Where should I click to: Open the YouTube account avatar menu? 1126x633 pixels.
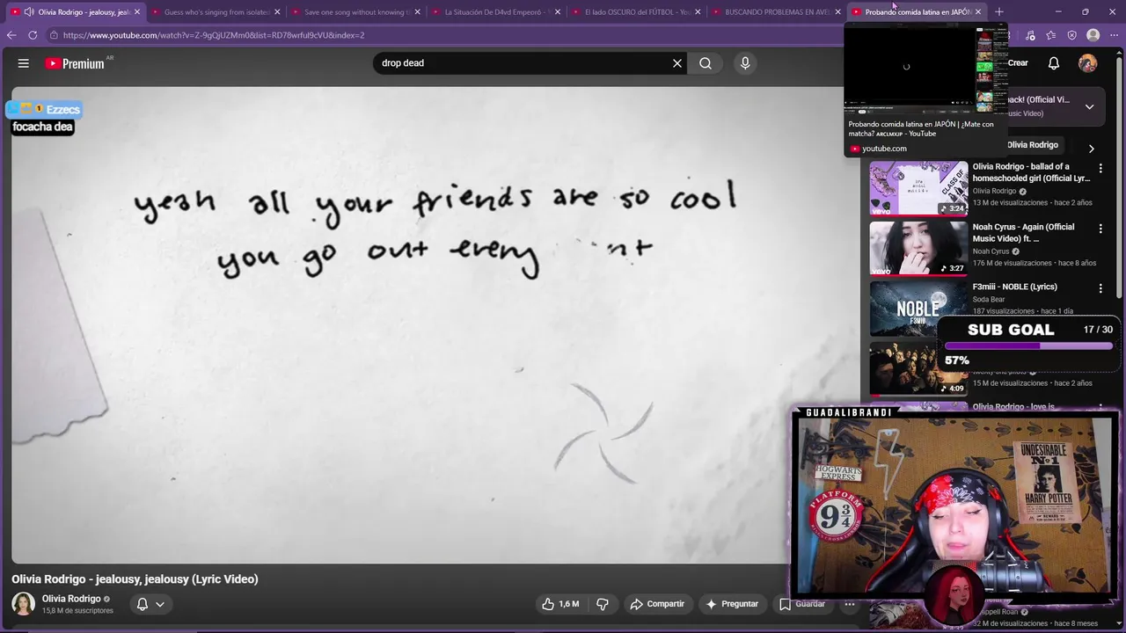[1088, 63]
